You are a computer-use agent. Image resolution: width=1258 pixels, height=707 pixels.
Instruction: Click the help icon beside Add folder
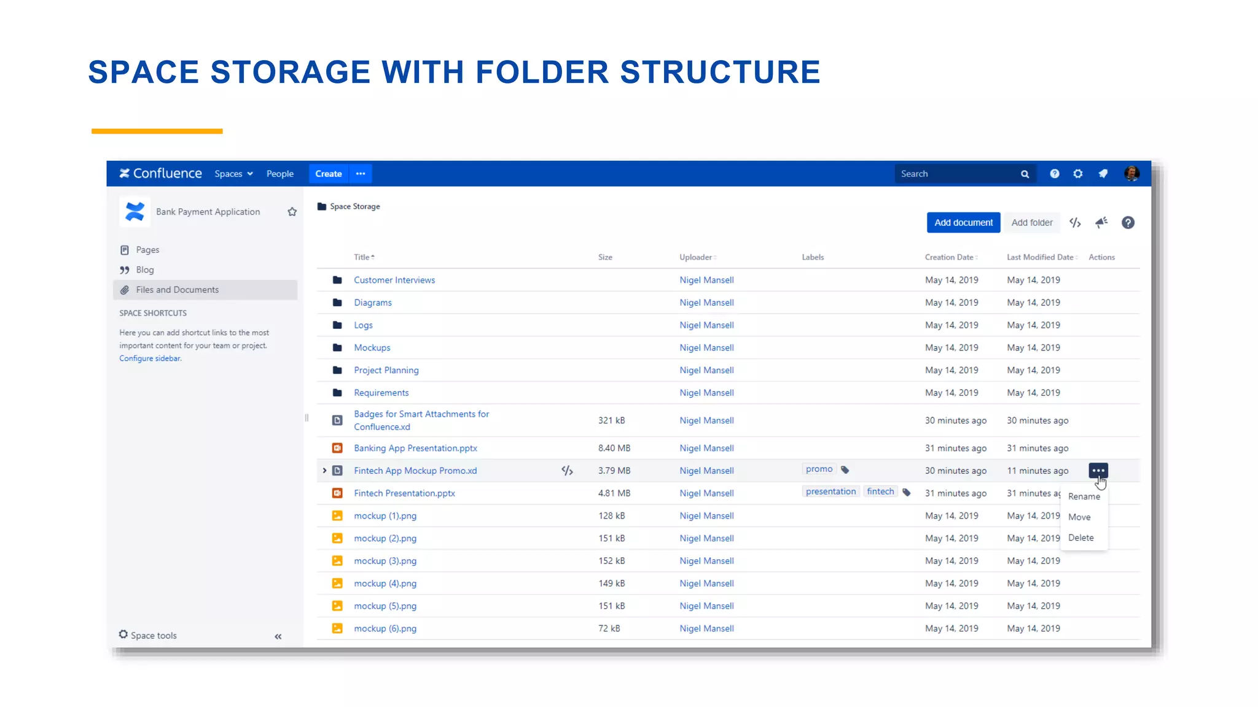[1128, 223]
